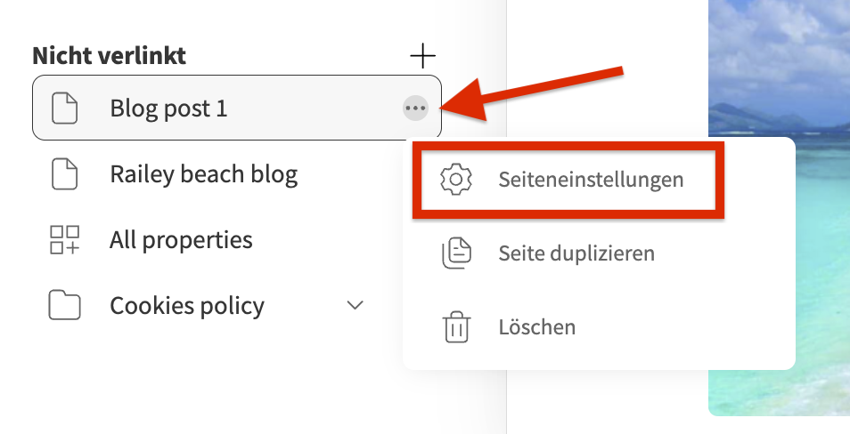Select Seiteneinstellungen from the context menu

(x=568, y=180)
